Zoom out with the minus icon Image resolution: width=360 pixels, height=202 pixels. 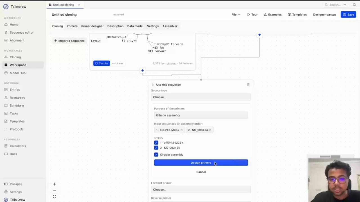click(55, 190)
